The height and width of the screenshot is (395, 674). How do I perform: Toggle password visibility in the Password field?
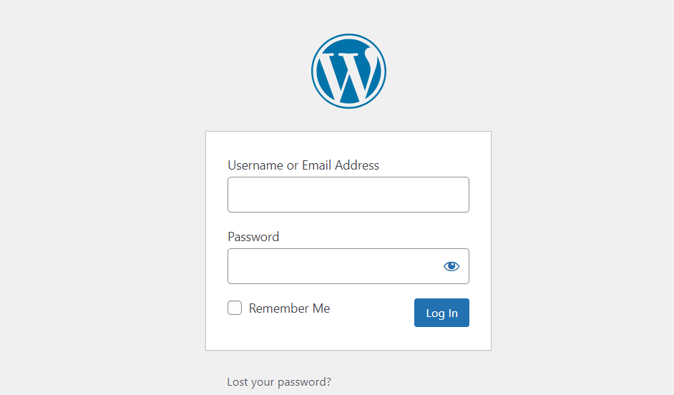pyautogui.click(x=451, y=266)
